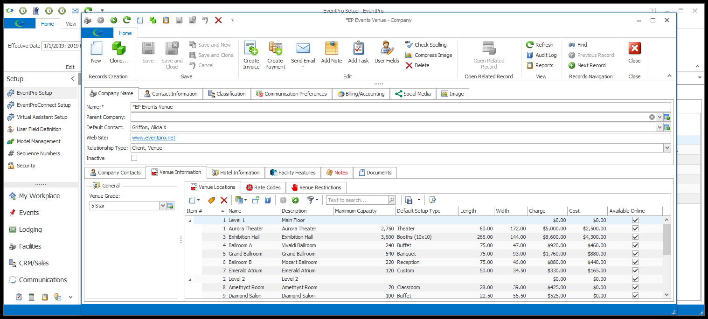Click the company Name field
The width and height of the screenshot is (708, 319).
pos(401,107)
